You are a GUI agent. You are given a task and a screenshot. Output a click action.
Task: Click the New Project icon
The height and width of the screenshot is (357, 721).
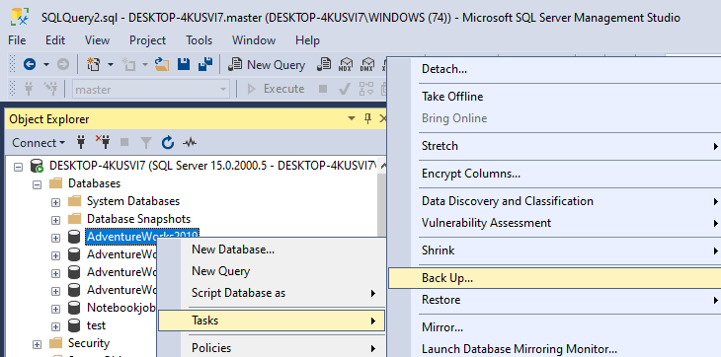pos(94,65)
